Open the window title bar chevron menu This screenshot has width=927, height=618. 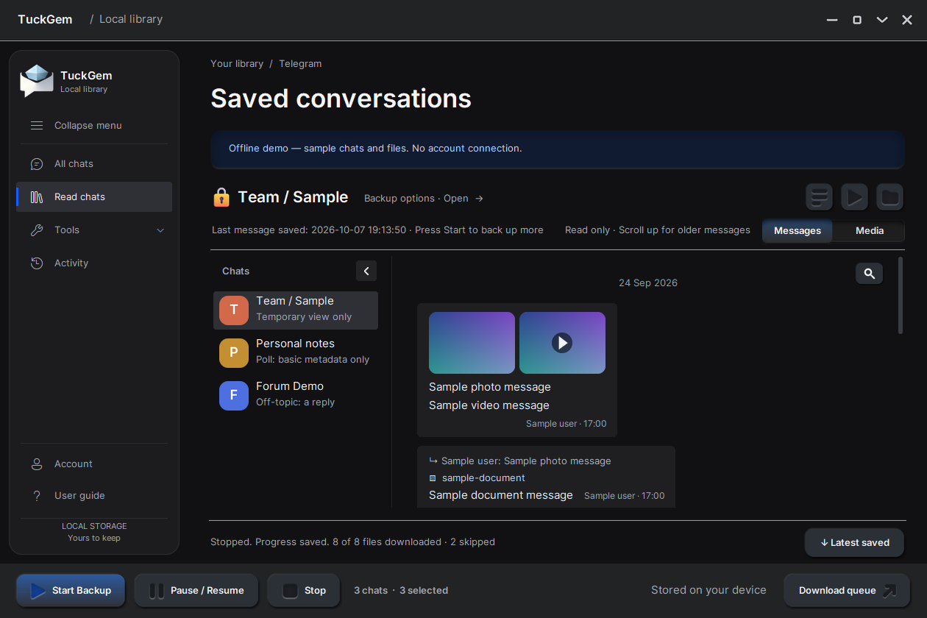[x=882, y=20]
